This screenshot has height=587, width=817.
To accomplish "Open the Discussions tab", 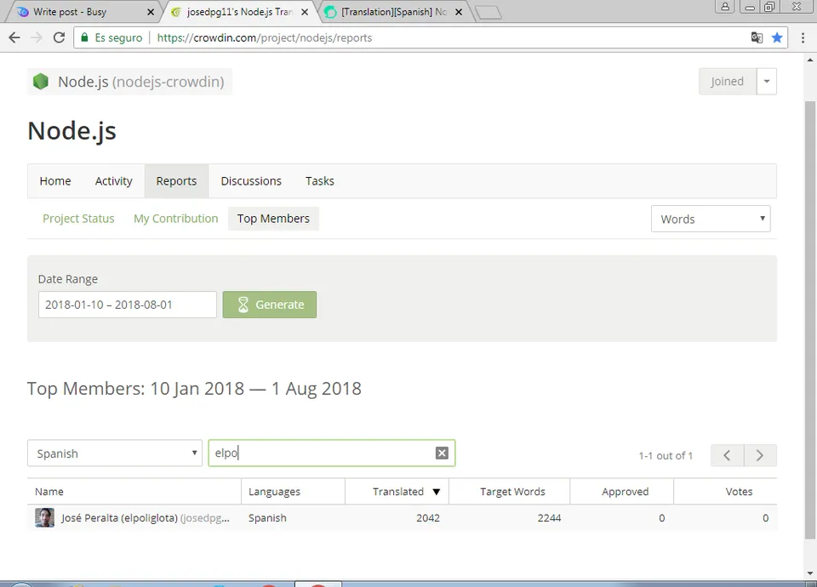I will [251, 180].
